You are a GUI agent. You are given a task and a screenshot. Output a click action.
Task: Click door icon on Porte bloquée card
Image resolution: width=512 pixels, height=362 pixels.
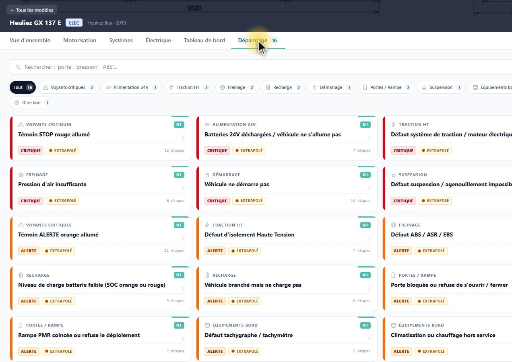[x=394, y=276]
